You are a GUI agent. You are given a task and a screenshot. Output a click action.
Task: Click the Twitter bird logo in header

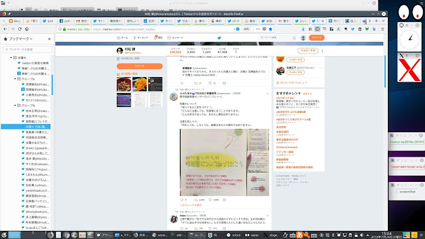[219, 38]
